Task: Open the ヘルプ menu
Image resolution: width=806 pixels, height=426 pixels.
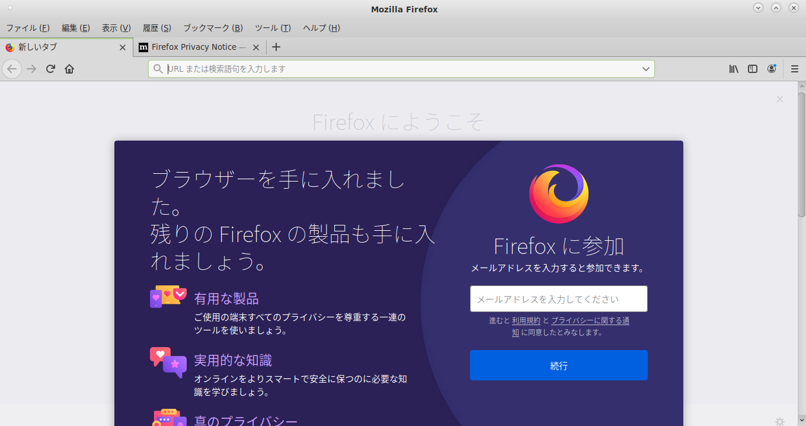Action: coord(321,28)
